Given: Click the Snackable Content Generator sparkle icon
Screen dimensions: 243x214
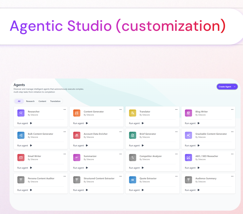Looking at the screenshot, I should coord(188,135).
